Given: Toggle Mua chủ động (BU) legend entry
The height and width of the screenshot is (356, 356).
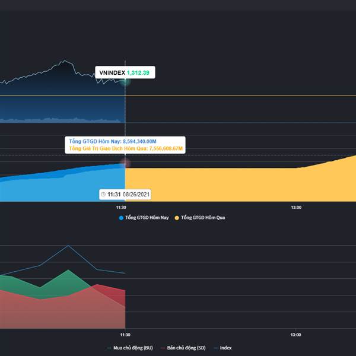Looking at the screenshot, I should click(x=130, y=348).
